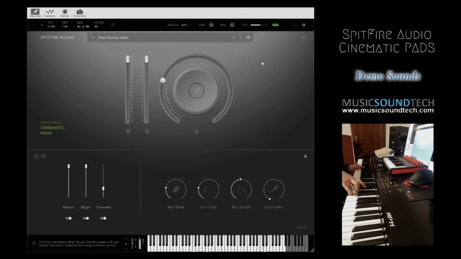Toggle the Mellow signal switch
Screen dimensions: 461x259
point(68,218)
